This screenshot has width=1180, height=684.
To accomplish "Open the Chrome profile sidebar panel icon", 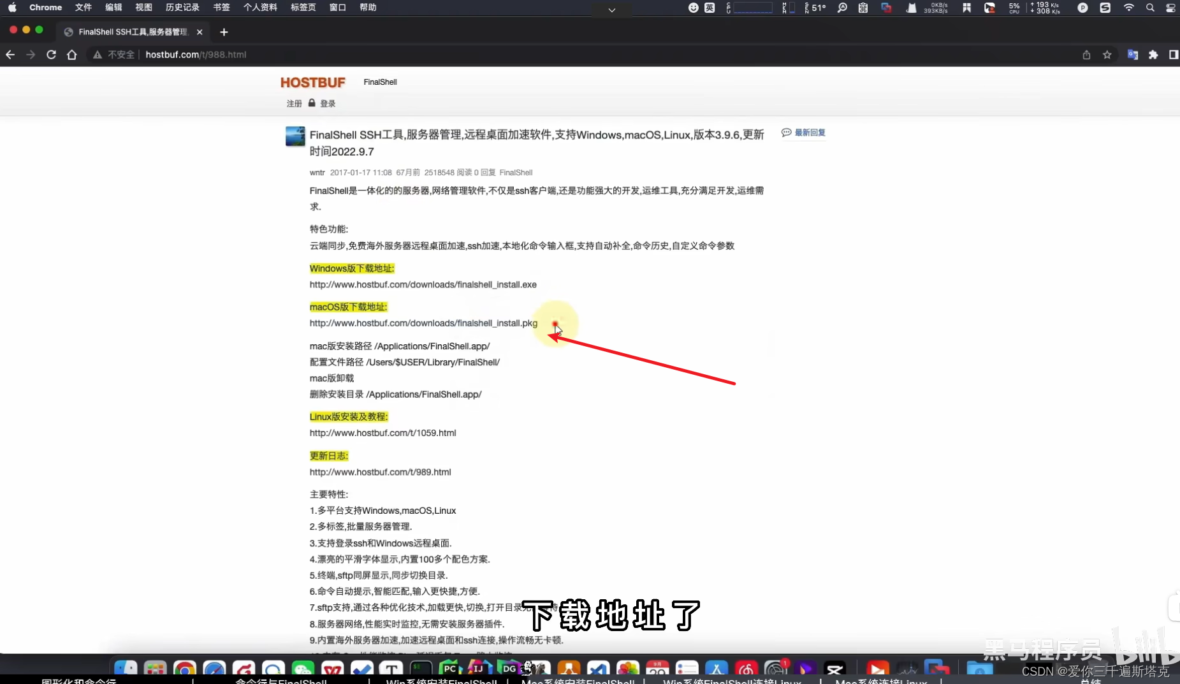I will click(x=1174, y=55).
